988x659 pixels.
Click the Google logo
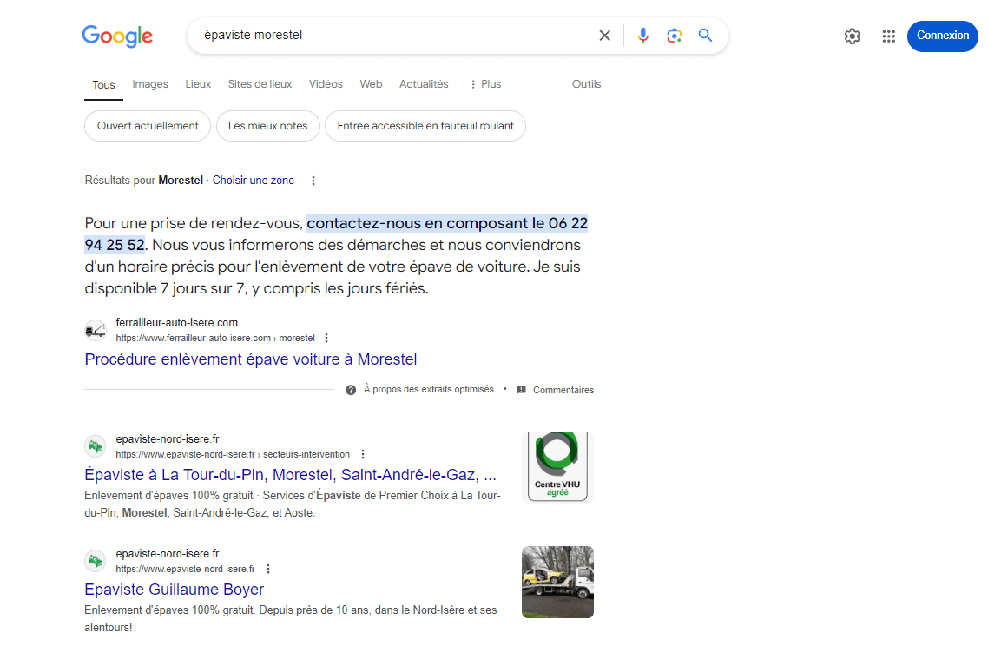coord(117,36)
